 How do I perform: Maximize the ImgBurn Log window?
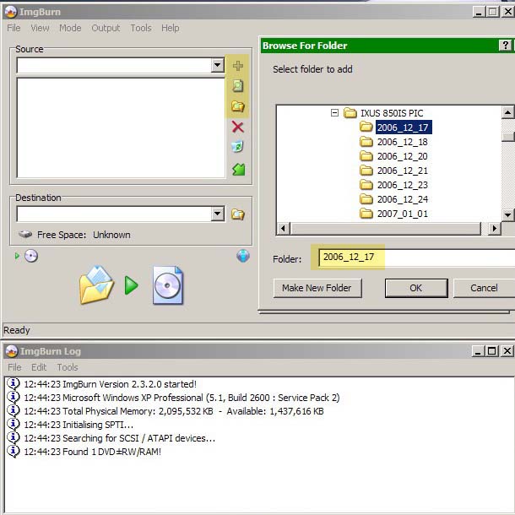[x=491, y=351]
